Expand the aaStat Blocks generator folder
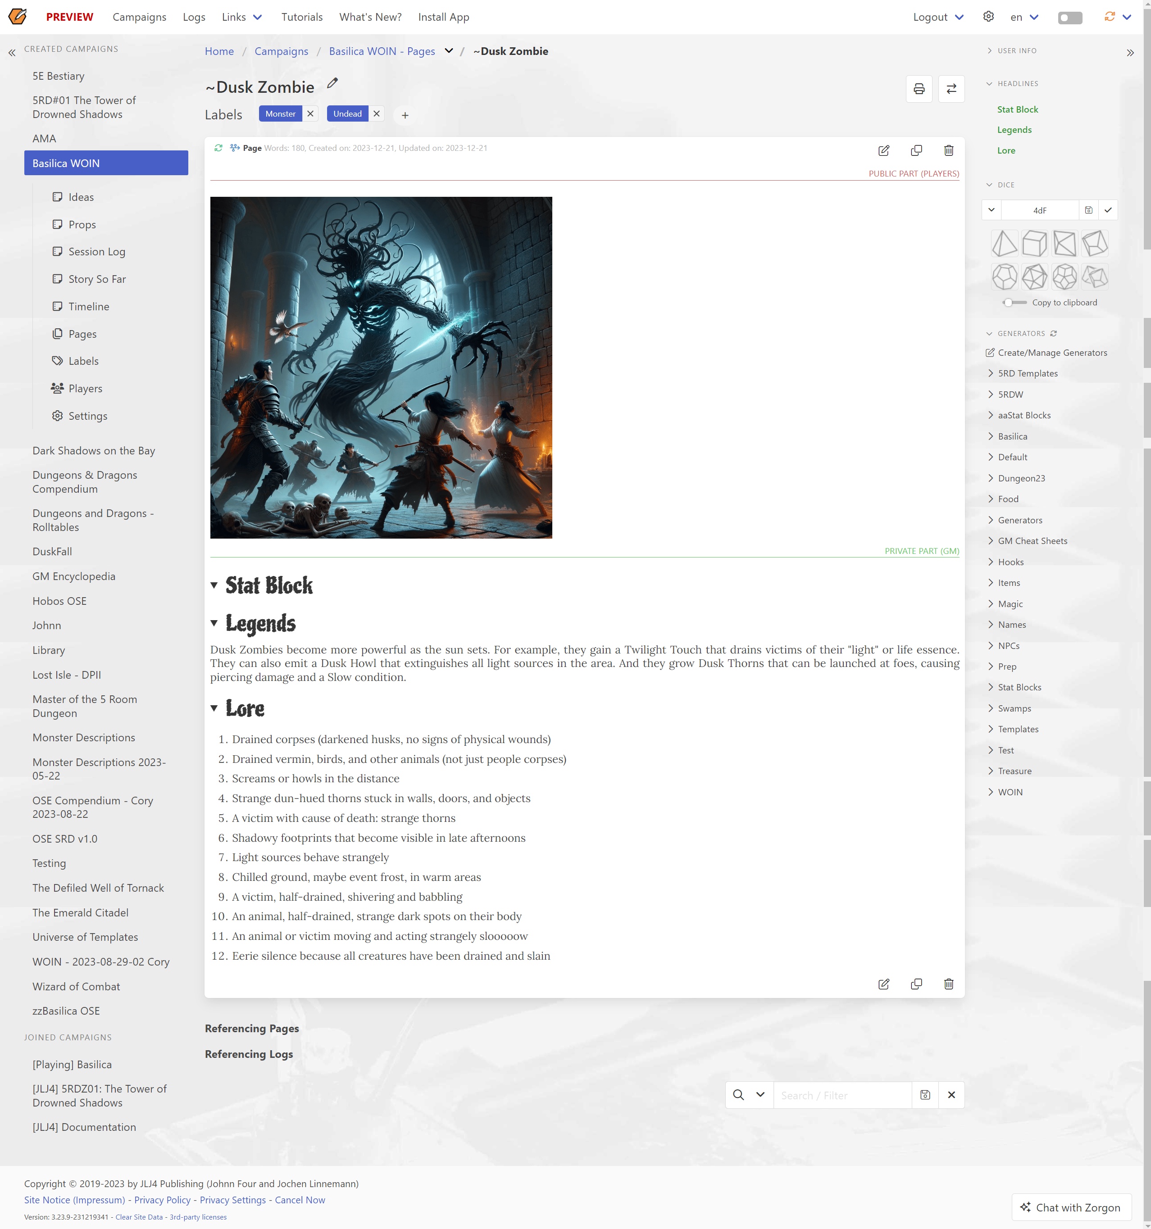This screenshot has height=1229, width=1151. pyautogui.click(x=1024, y=415)
